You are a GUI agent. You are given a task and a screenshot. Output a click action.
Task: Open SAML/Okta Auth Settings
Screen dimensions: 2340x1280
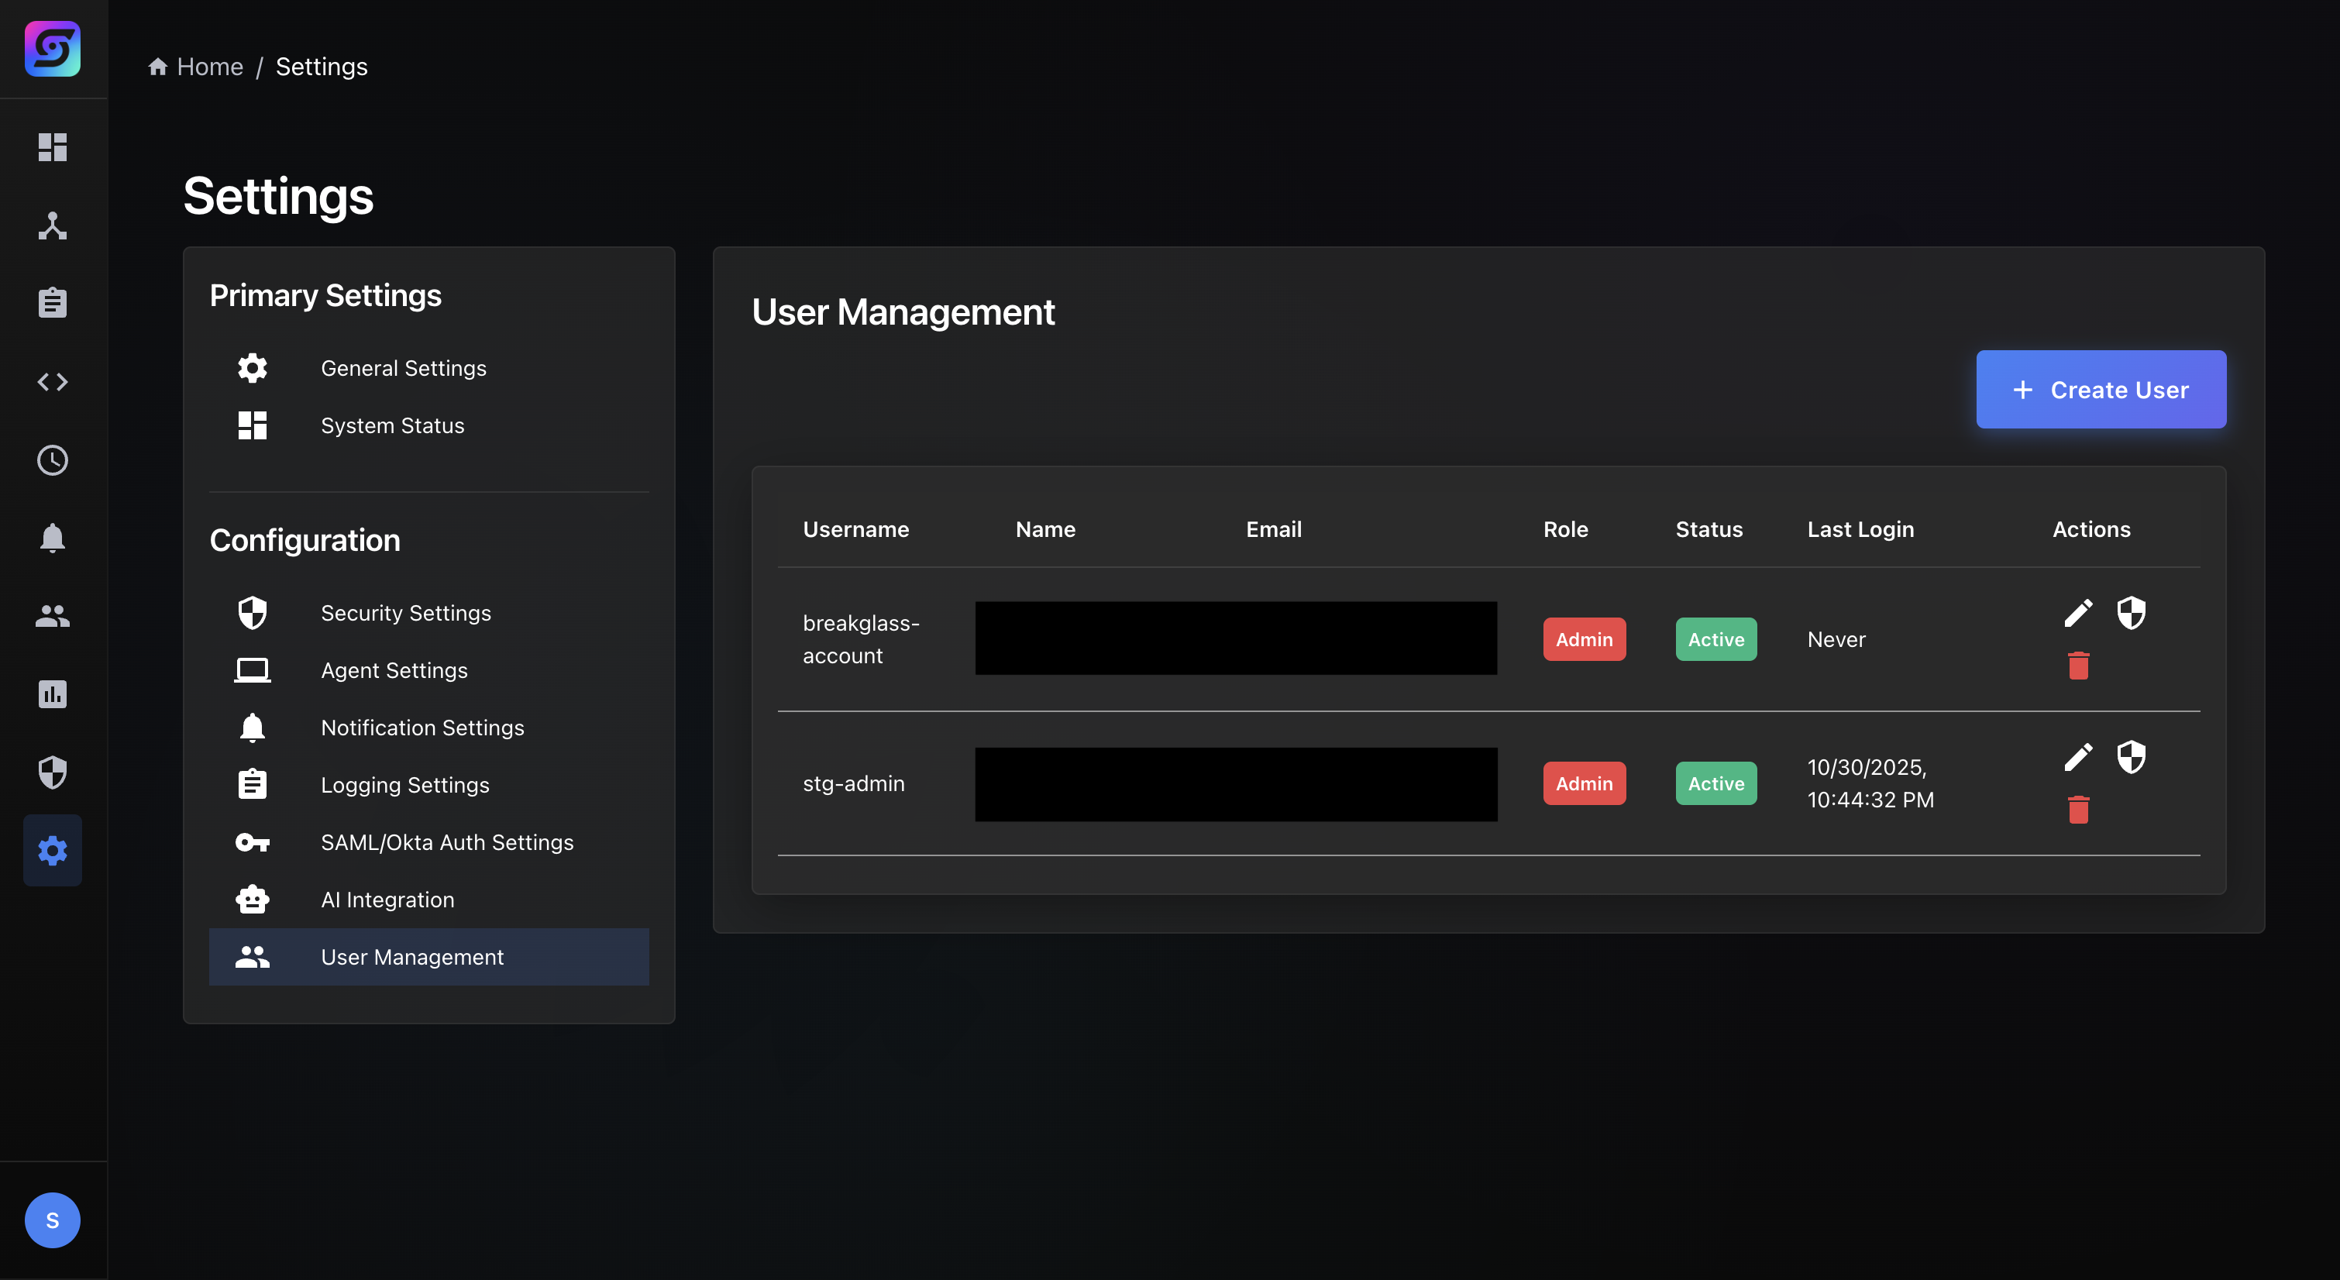tap(447, 842)
